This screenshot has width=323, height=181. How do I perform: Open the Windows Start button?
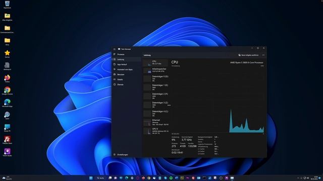click(91, 178)
